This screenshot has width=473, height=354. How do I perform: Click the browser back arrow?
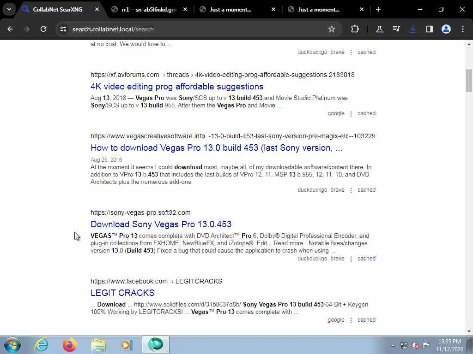10,29
